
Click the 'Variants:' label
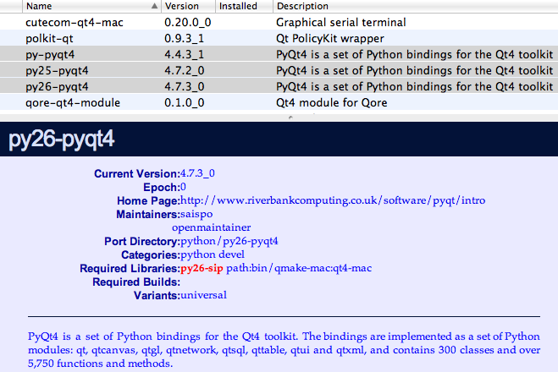157,296
